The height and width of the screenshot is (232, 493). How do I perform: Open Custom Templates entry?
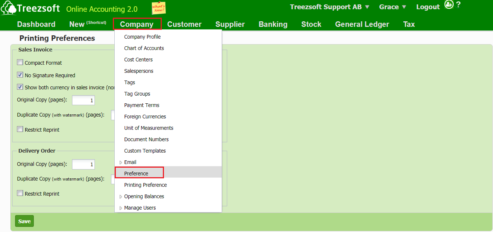click(x=168, y=151)
